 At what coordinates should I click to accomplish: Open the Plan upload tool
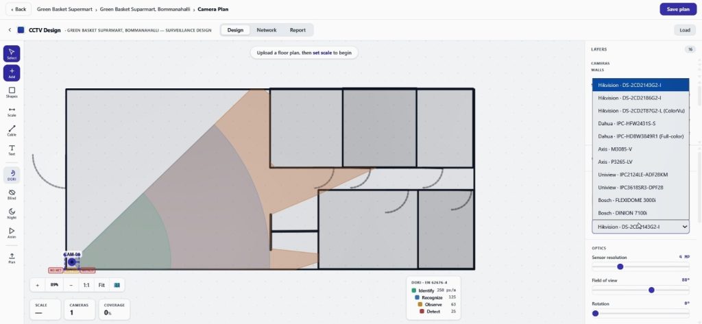(x=12, y=258)
